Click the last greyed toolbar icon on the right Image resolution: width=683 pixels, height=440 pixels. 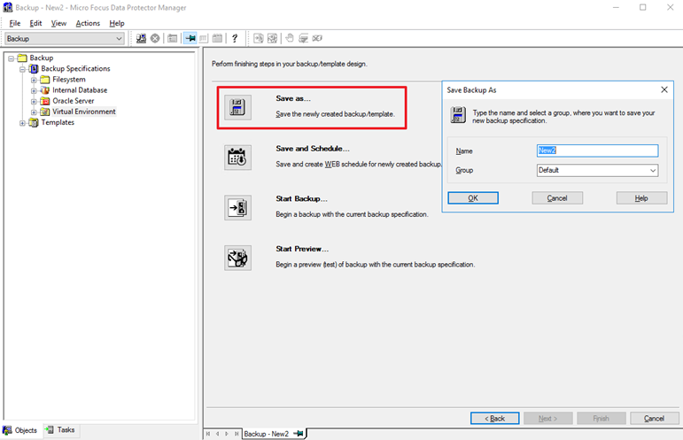pyautogui.click(x=317, y=38)
